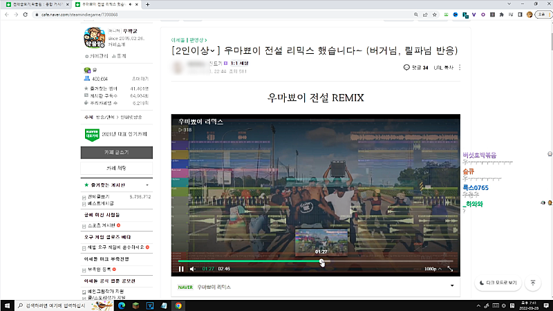
Task: Mute the video with the speaker icon
Action: tap(193, 269)
